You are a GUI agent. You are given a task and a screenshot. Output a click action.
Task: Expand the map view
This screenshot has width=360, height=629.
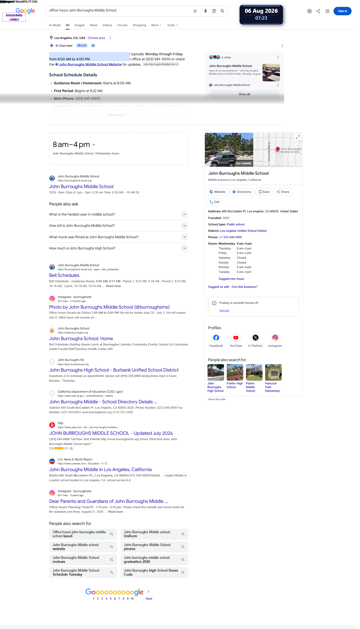[x=298, y=137]
